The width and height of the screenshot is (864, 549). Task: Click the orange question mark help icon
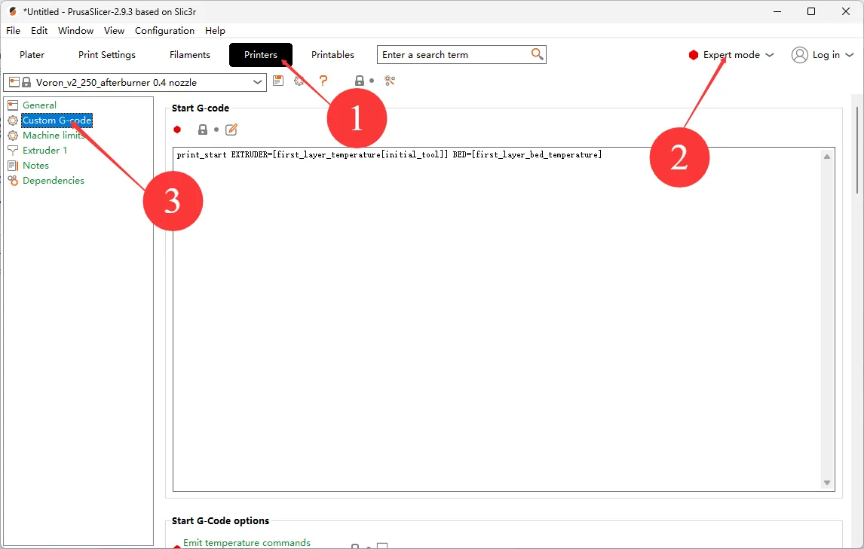(x=323, y=81)
